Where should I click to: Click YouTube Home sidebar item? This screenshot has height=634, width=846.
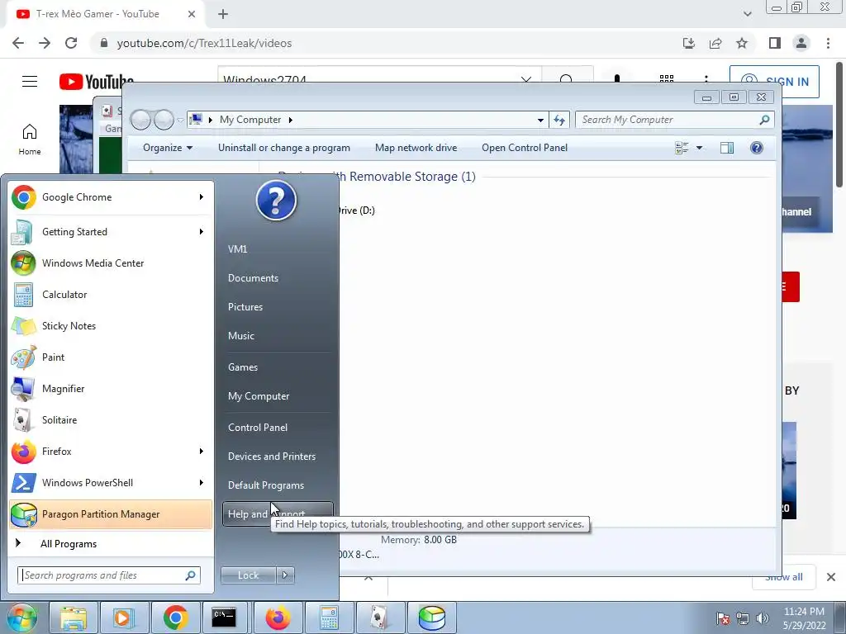coord(30,140)
